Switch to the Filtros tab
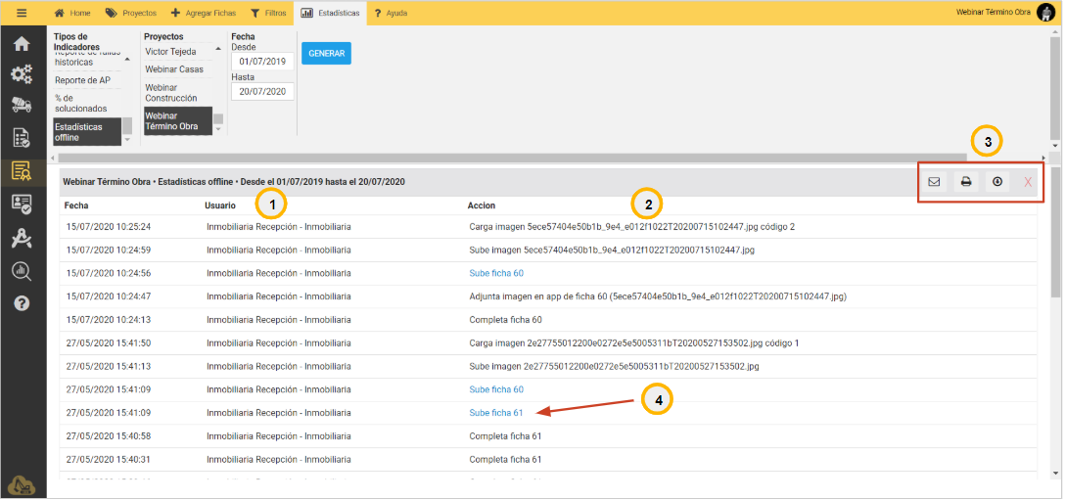Image resolution: width=1065 pixels, height=500 pixels. click(x=268, y=13)
